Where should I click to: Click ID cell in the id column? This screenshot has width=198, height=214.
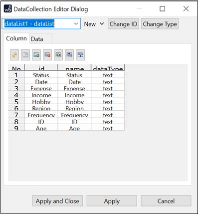tap(41, 121)
